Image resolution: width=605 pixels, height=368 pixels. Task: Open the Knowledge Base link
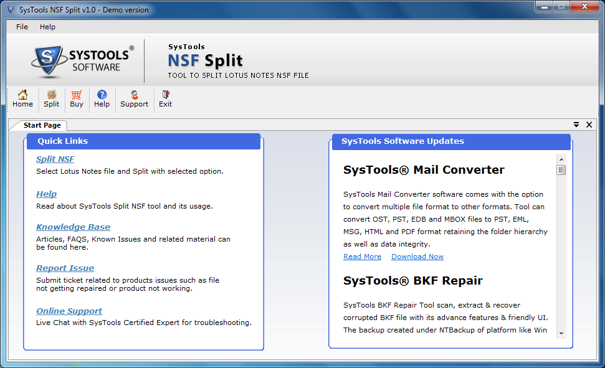74,227
